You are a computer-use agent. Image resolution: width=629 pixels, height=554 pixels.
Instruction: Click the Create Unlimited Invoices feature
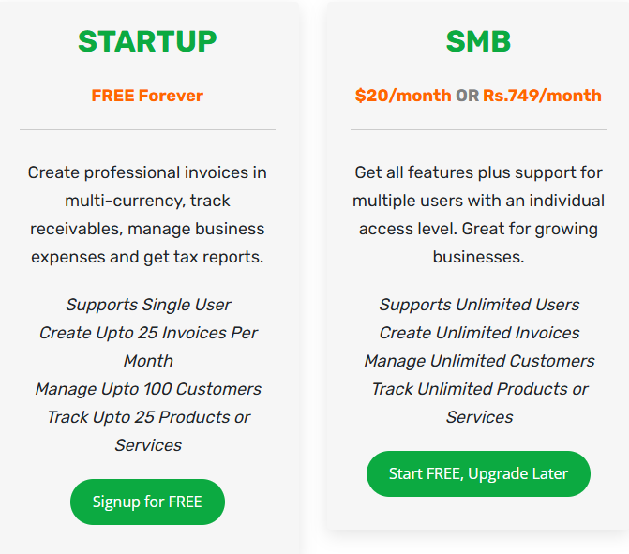tap(479, 333)
